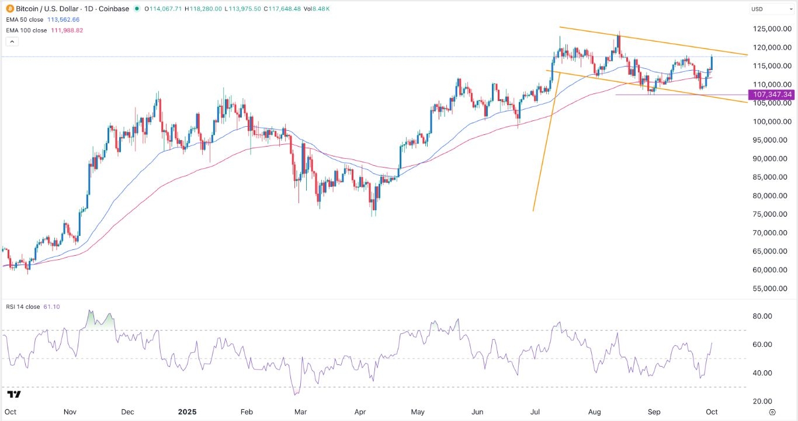The height and width of the screenshot is (421, 798).
Task: Collapse the legend using the up arrow button
Action: (12, 41)
